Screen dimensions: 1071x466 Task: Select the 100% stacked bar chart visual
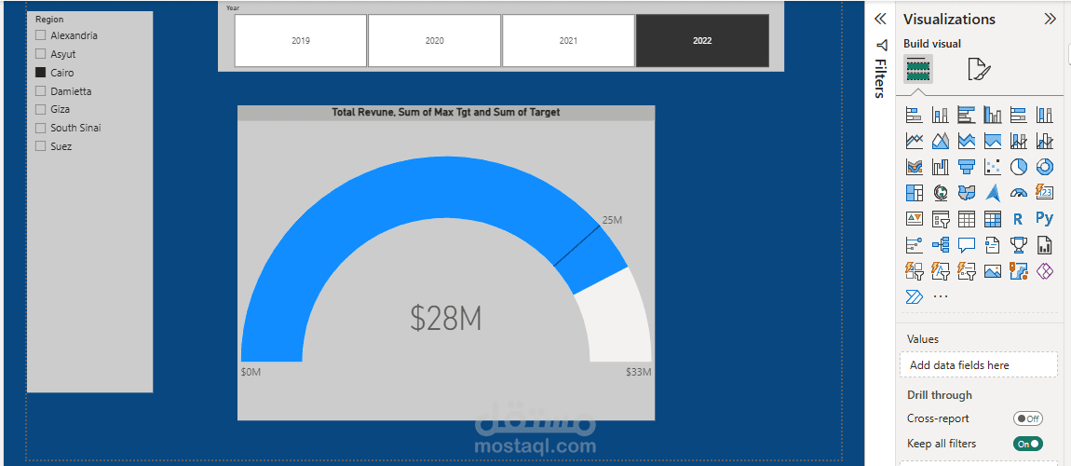[1019, 115]
